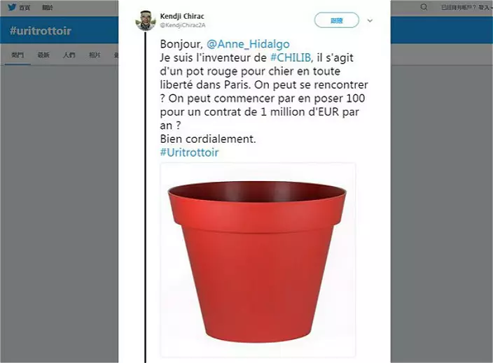Switch to the 相片 (Photos) tab
Image resolution: width=493 pixels, height=363 pixels.
coord(95,55)
